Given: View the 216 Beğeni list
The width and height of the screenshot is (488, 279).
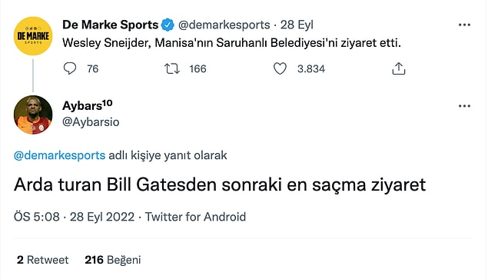Looking at the screenshot, I should (x=113, y=260).
